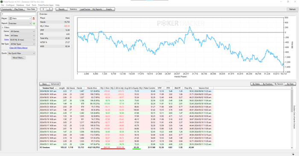Sort by the Session Start column header
299x156 pixels.
pyautogui.click(x=48, y=88)
